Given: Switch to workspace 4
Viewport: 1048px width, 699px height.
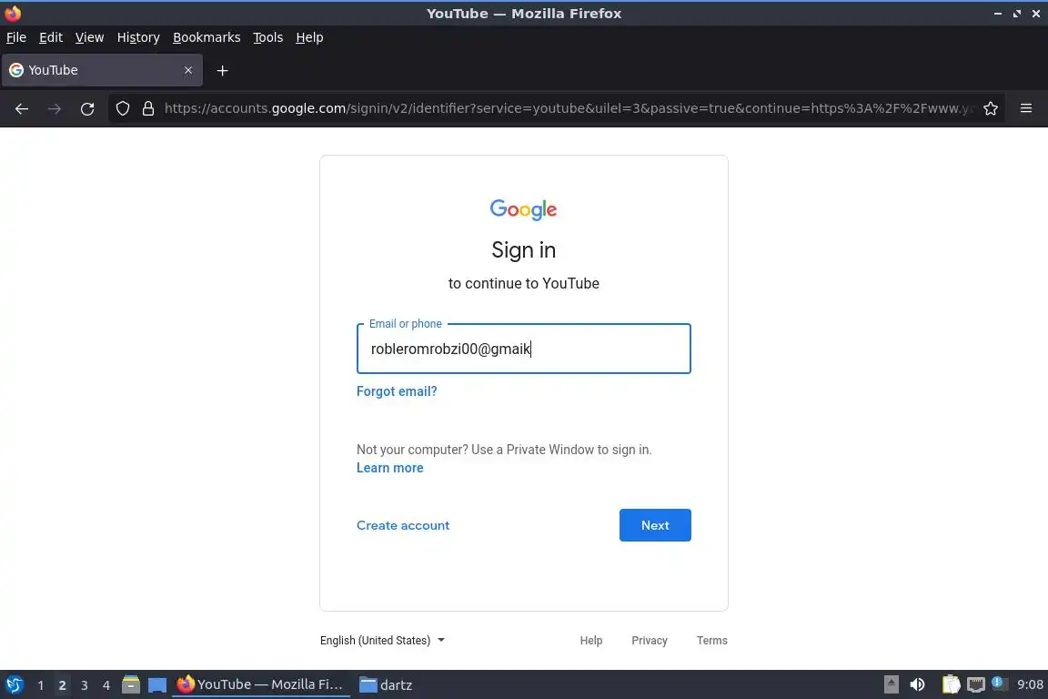Looking at the screenshot, I should [106, 685].
